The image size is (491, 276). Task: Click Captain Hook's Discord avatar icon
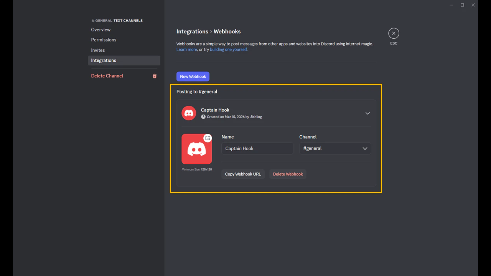click(189, 113)
